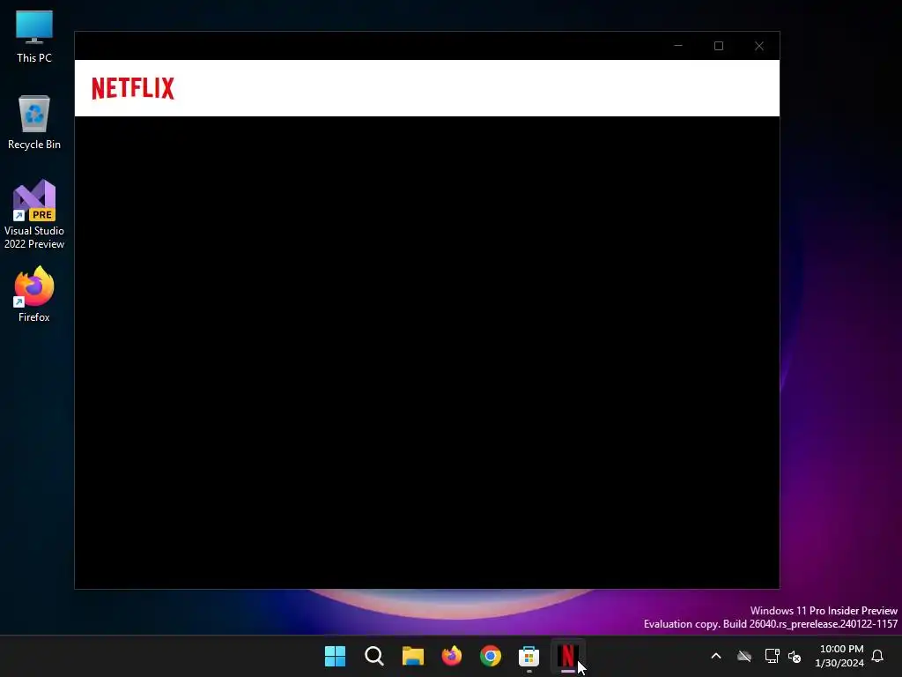Open This PC desktop icon
Screen dimensions: 902x677
pos(34,37)
